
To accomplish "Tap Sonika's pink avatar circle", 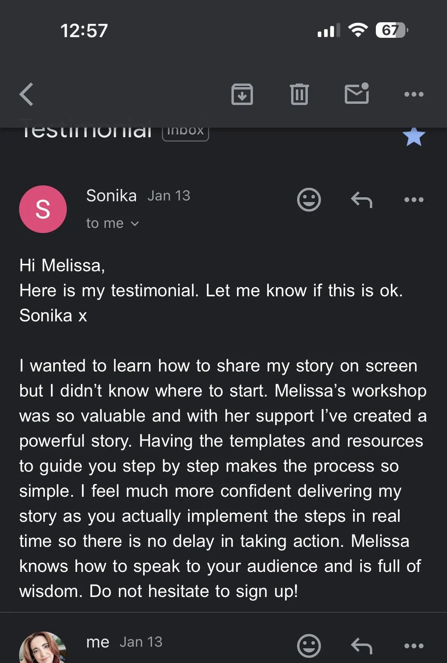I will (x=43, y=209).
